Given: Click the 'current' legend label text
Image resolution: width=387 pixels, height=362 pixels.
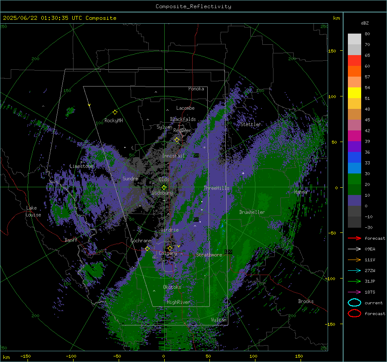Looking at the screenshot, I should tap(374, 303).
